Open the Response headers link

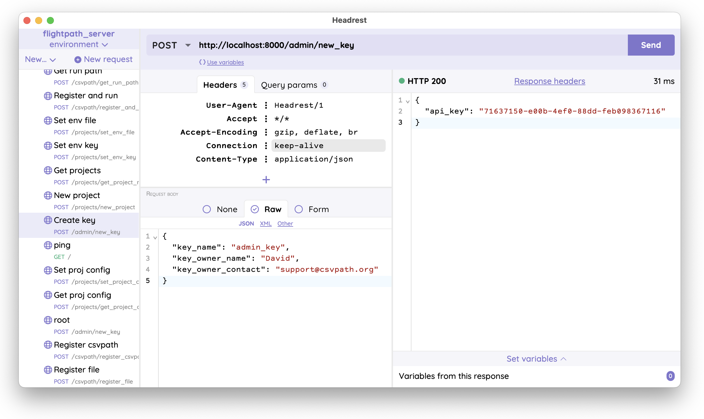click(549, 81)
